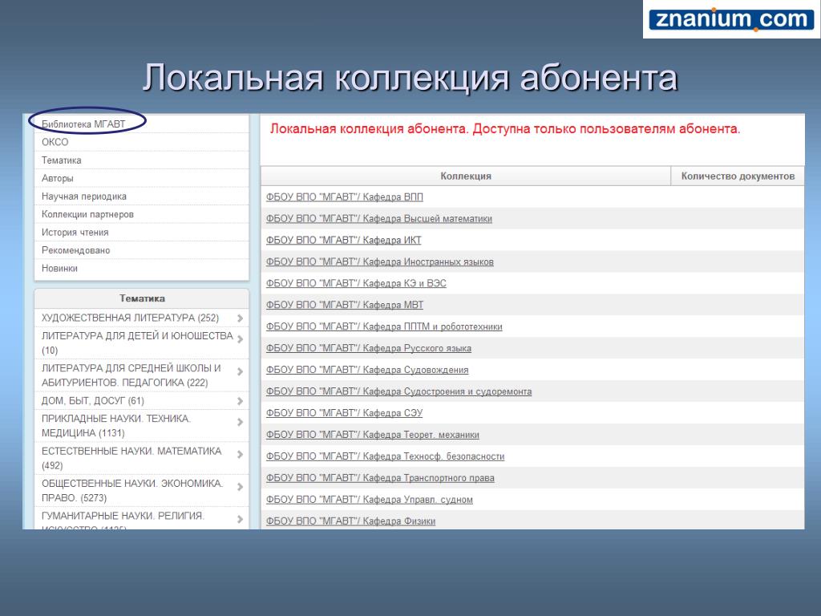Select ЕСТЕСТВЕННЫЕ НАУКИ. МАТЕМАТИКА (492)
The height and width of the screenshot is (616, 821).
131,458
